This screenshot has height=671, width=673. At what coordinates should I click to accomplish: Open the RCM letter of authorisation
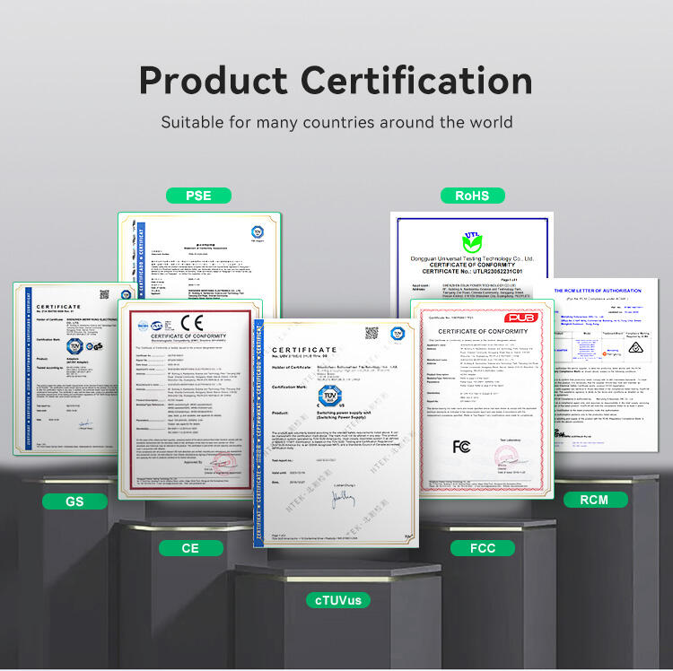[x=606, y=365]
